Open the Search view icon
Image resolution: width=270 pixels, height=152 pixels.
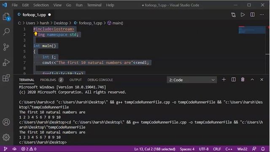tap(6, 32)
